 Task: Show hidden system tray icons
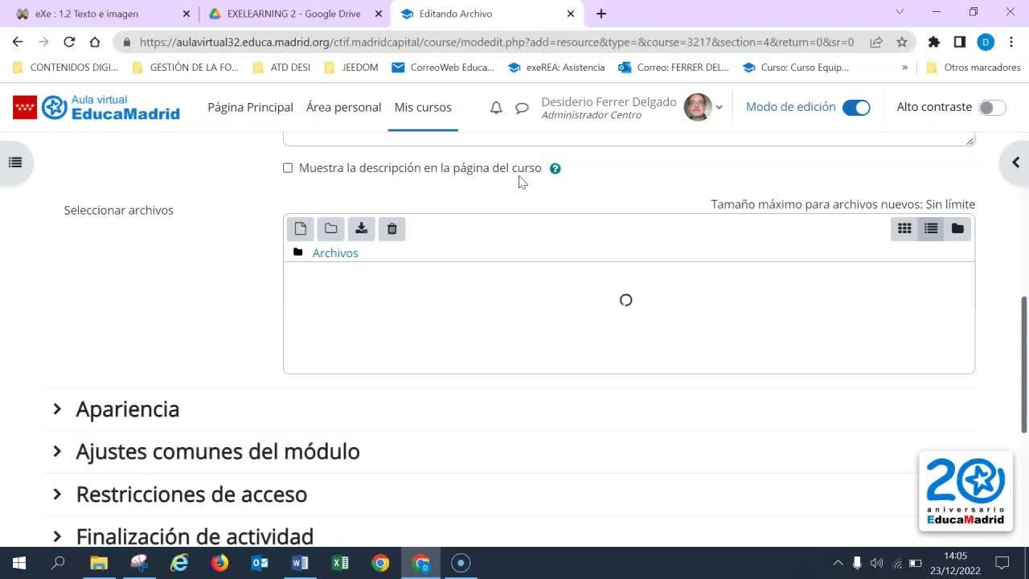(x=838, y=563)
